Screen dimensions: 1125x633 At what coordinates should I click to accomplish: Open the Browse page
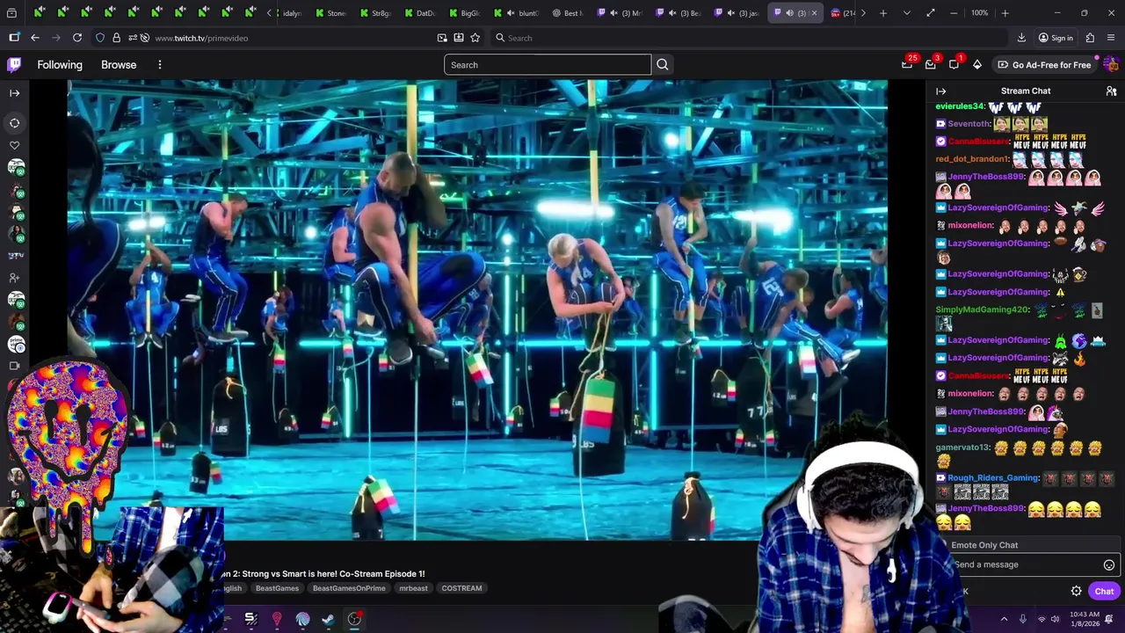click(x=119, y=65)
